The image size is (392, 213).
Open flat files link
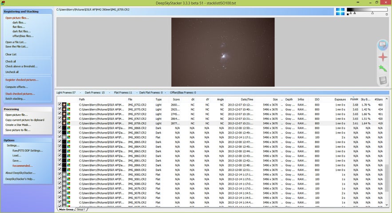(x=19, y=27)
